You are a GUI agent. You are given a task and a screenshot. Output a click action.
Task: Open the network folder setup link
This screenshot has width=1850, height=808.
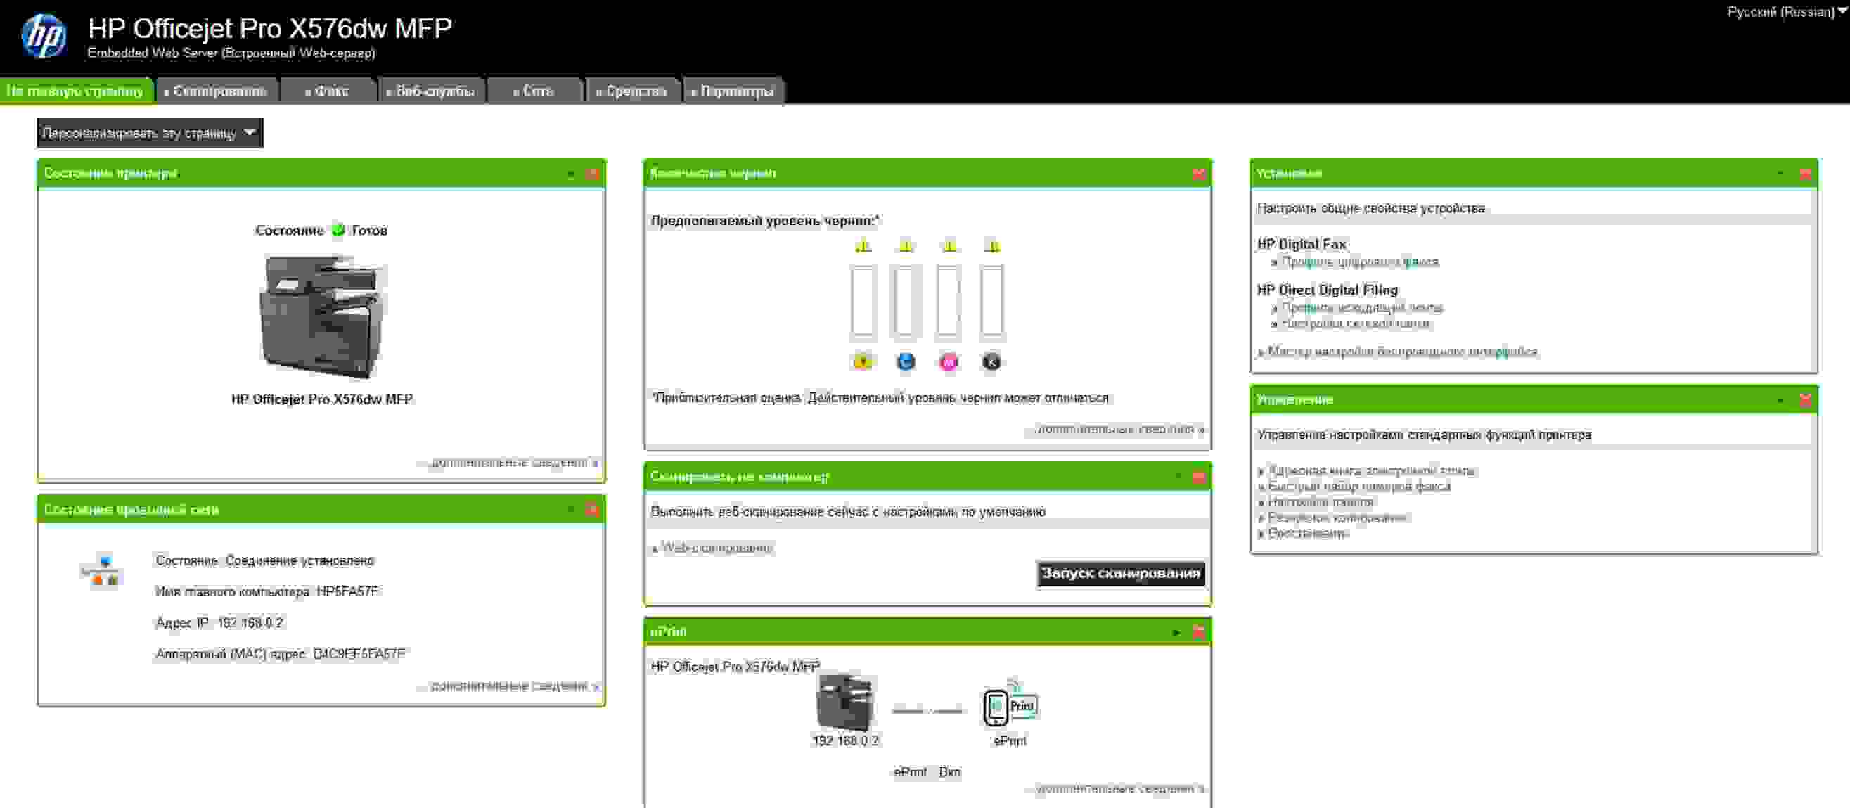tap(1355, 324)
